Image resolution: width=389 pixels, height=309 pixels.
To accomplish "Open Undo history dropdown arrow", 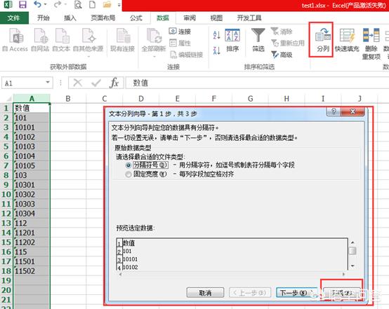I will tap(45, 4).
